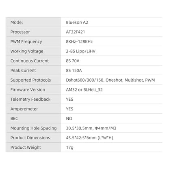Select the 8S 150A value
This screenshot has width=169, height=169.
[74, 70]
